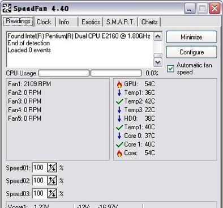Click the 0.0% CPU usage value
The image size is (223, 208).
[152, 73]
